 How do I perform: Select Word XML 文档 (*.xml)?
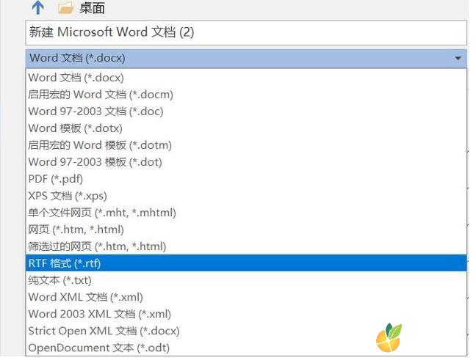tap(246, 297)
